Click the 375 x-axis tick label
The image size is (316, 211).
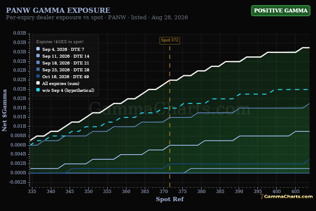tap(183, 191)
